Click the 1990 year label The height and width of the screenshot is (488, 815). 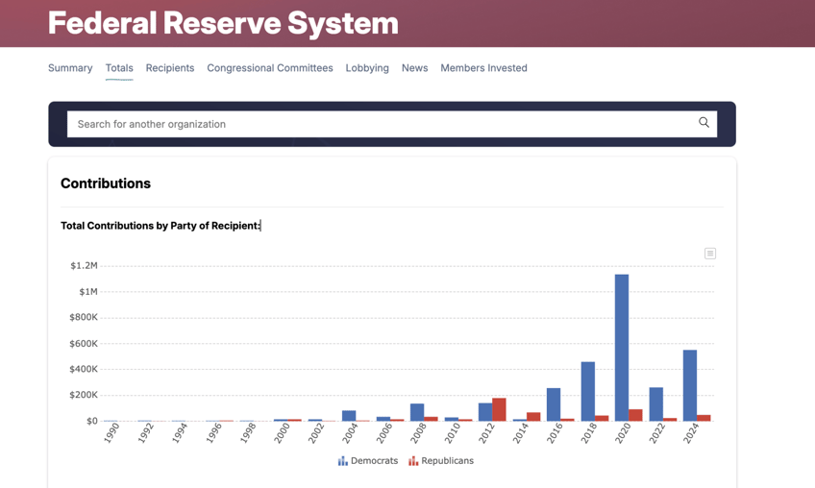pyautogui.click(x=111, y=433)
